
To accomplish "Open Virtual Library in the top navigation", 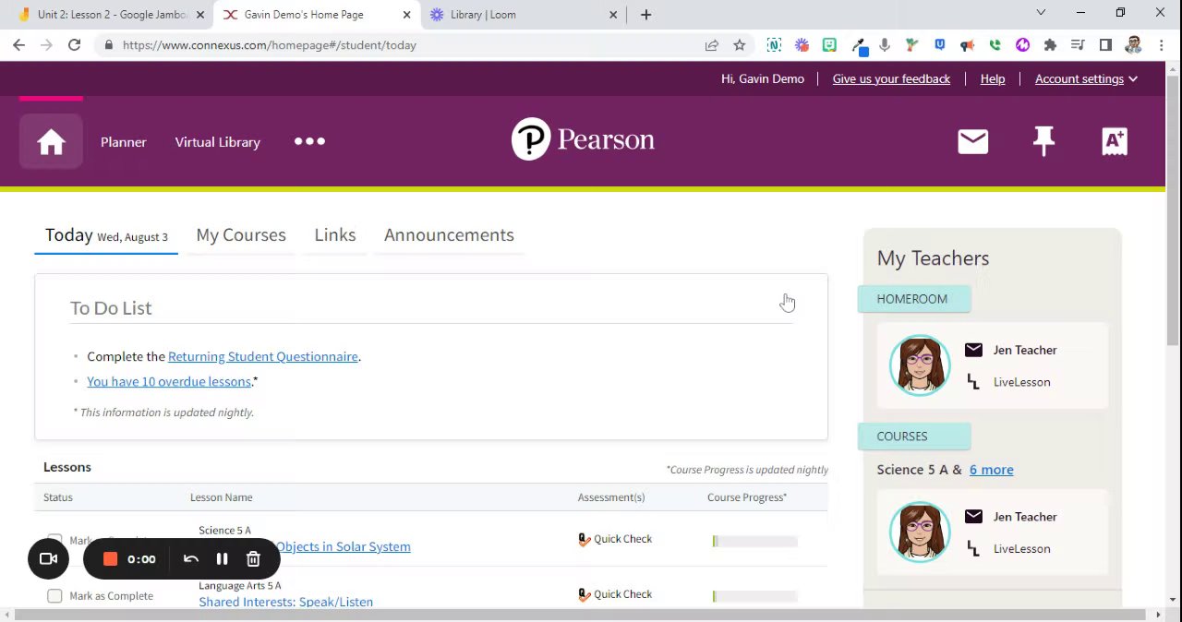I will [x=218, y=142].
